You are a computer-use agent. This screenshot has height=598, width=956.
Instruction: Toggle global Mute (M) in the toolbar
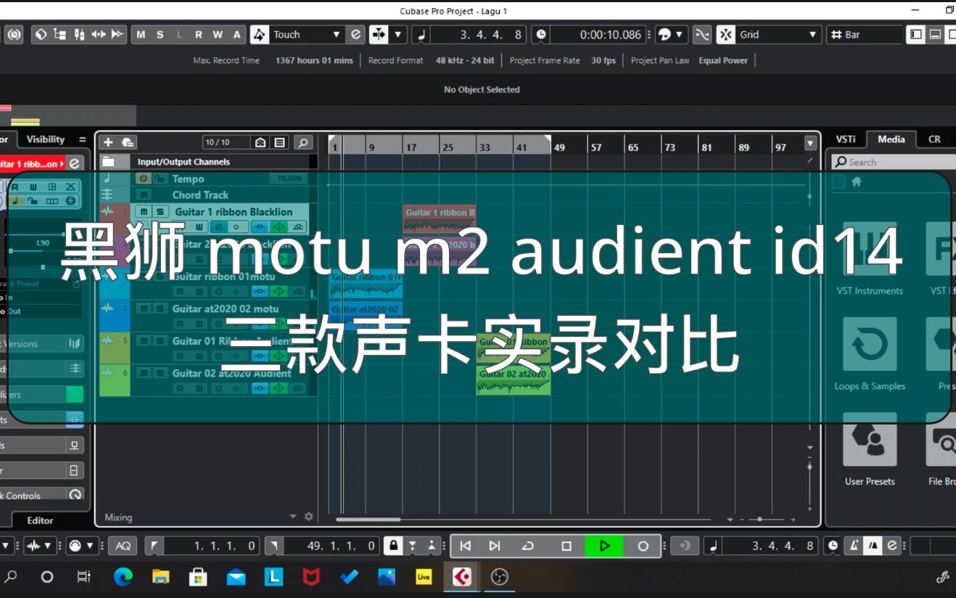click(x=141, y=34)
